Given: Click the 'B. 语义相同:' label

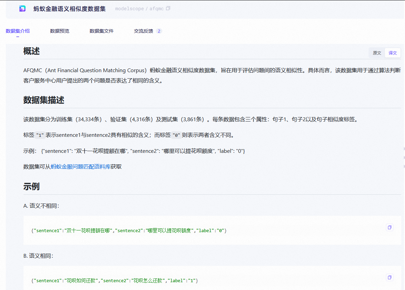Looking at the screenshot, I should tap(39, 256).
